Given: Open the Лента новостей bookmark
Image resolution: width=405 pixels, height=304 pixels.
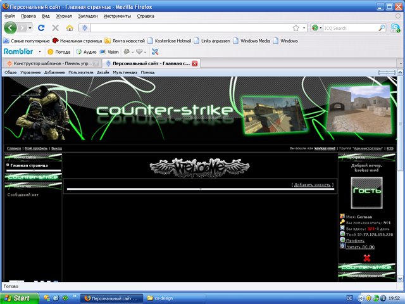Looking at the screenshot, I should tap(125, 41).
